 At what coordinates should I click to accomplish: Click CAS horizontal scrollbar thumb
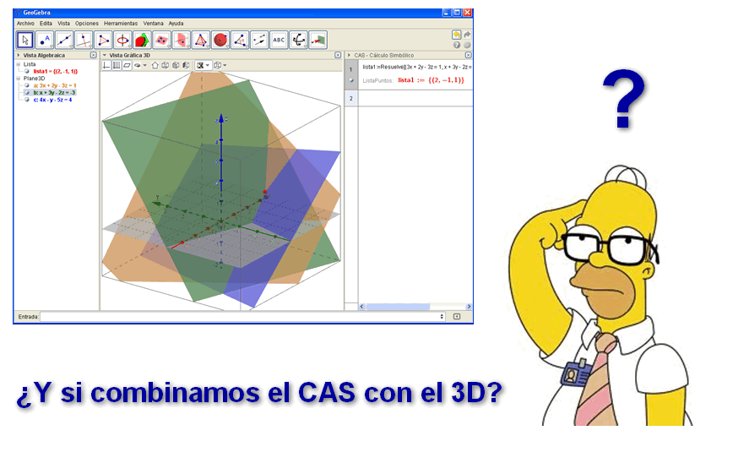[398, 307]
